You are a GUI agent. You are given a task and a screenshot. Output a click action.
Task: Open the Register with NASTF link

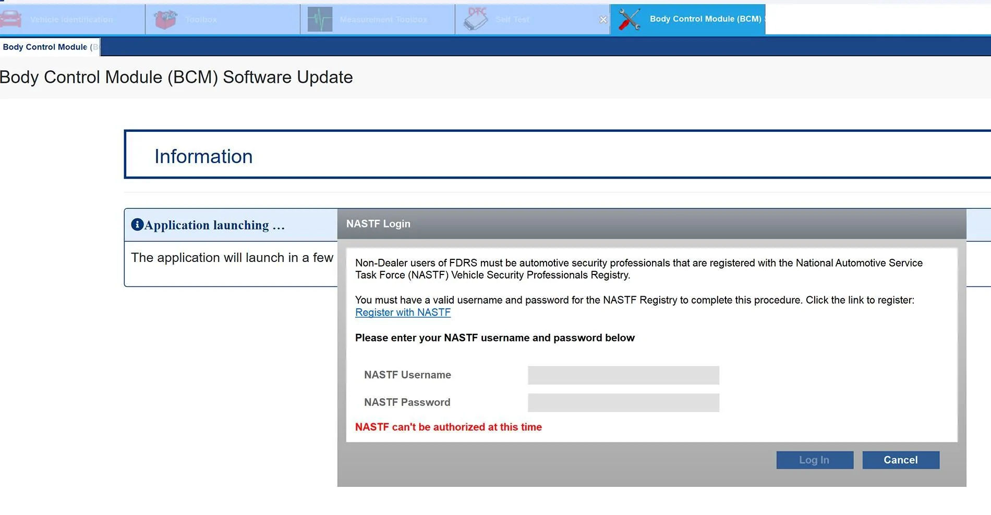coord(403,312)
